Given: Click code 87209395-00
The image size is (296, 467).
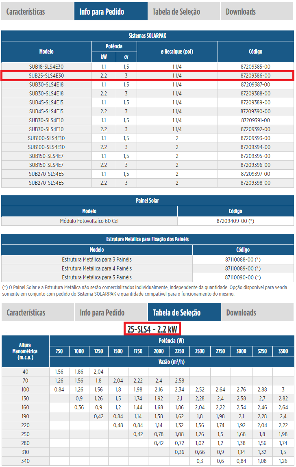Looking at the screenshot, I should [x=255, y=156].
